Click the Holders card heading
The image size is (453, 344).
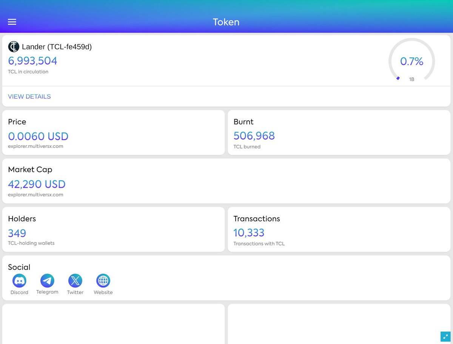click(22, 219)
